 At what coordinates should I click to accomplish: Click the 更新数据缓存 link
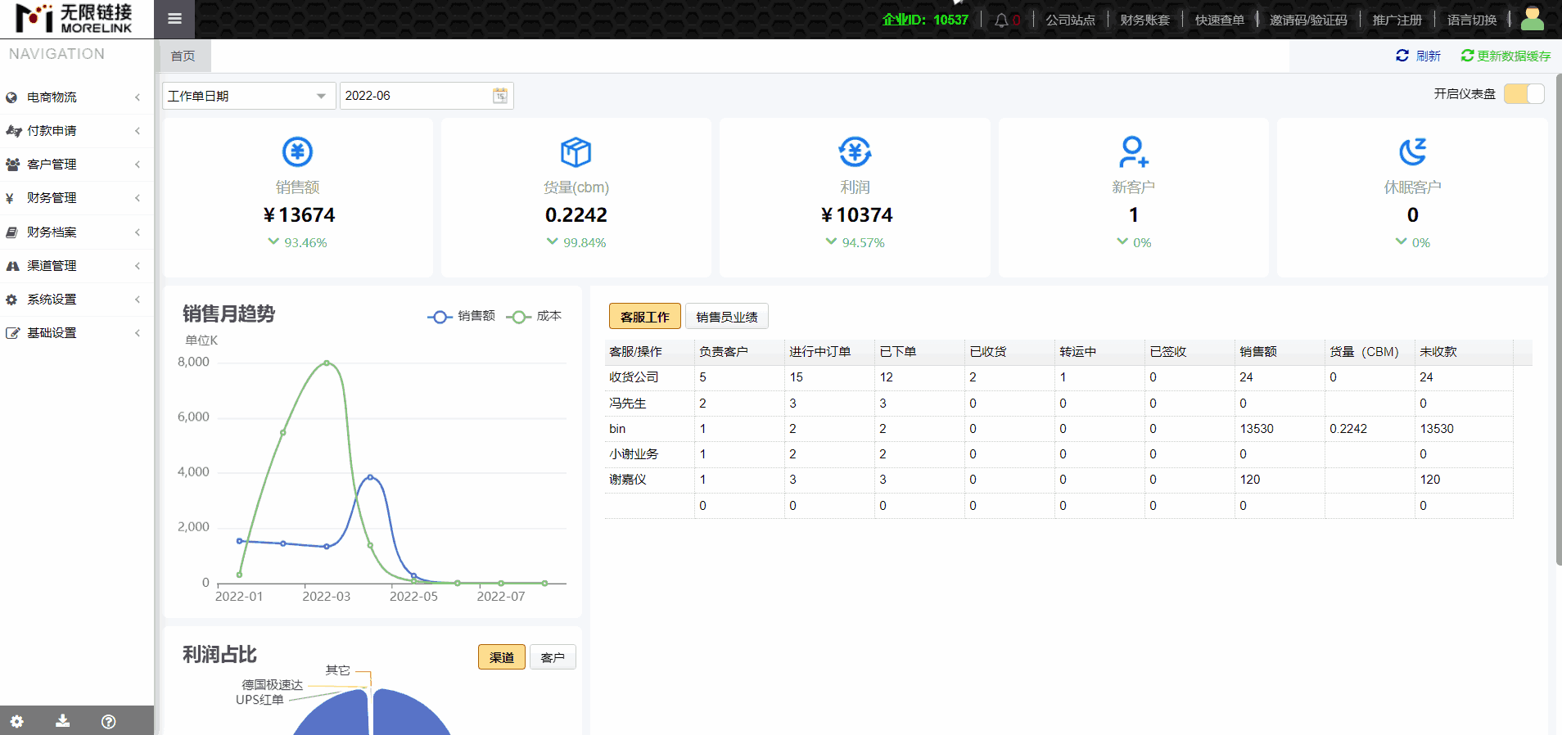tap(1506, 56)
